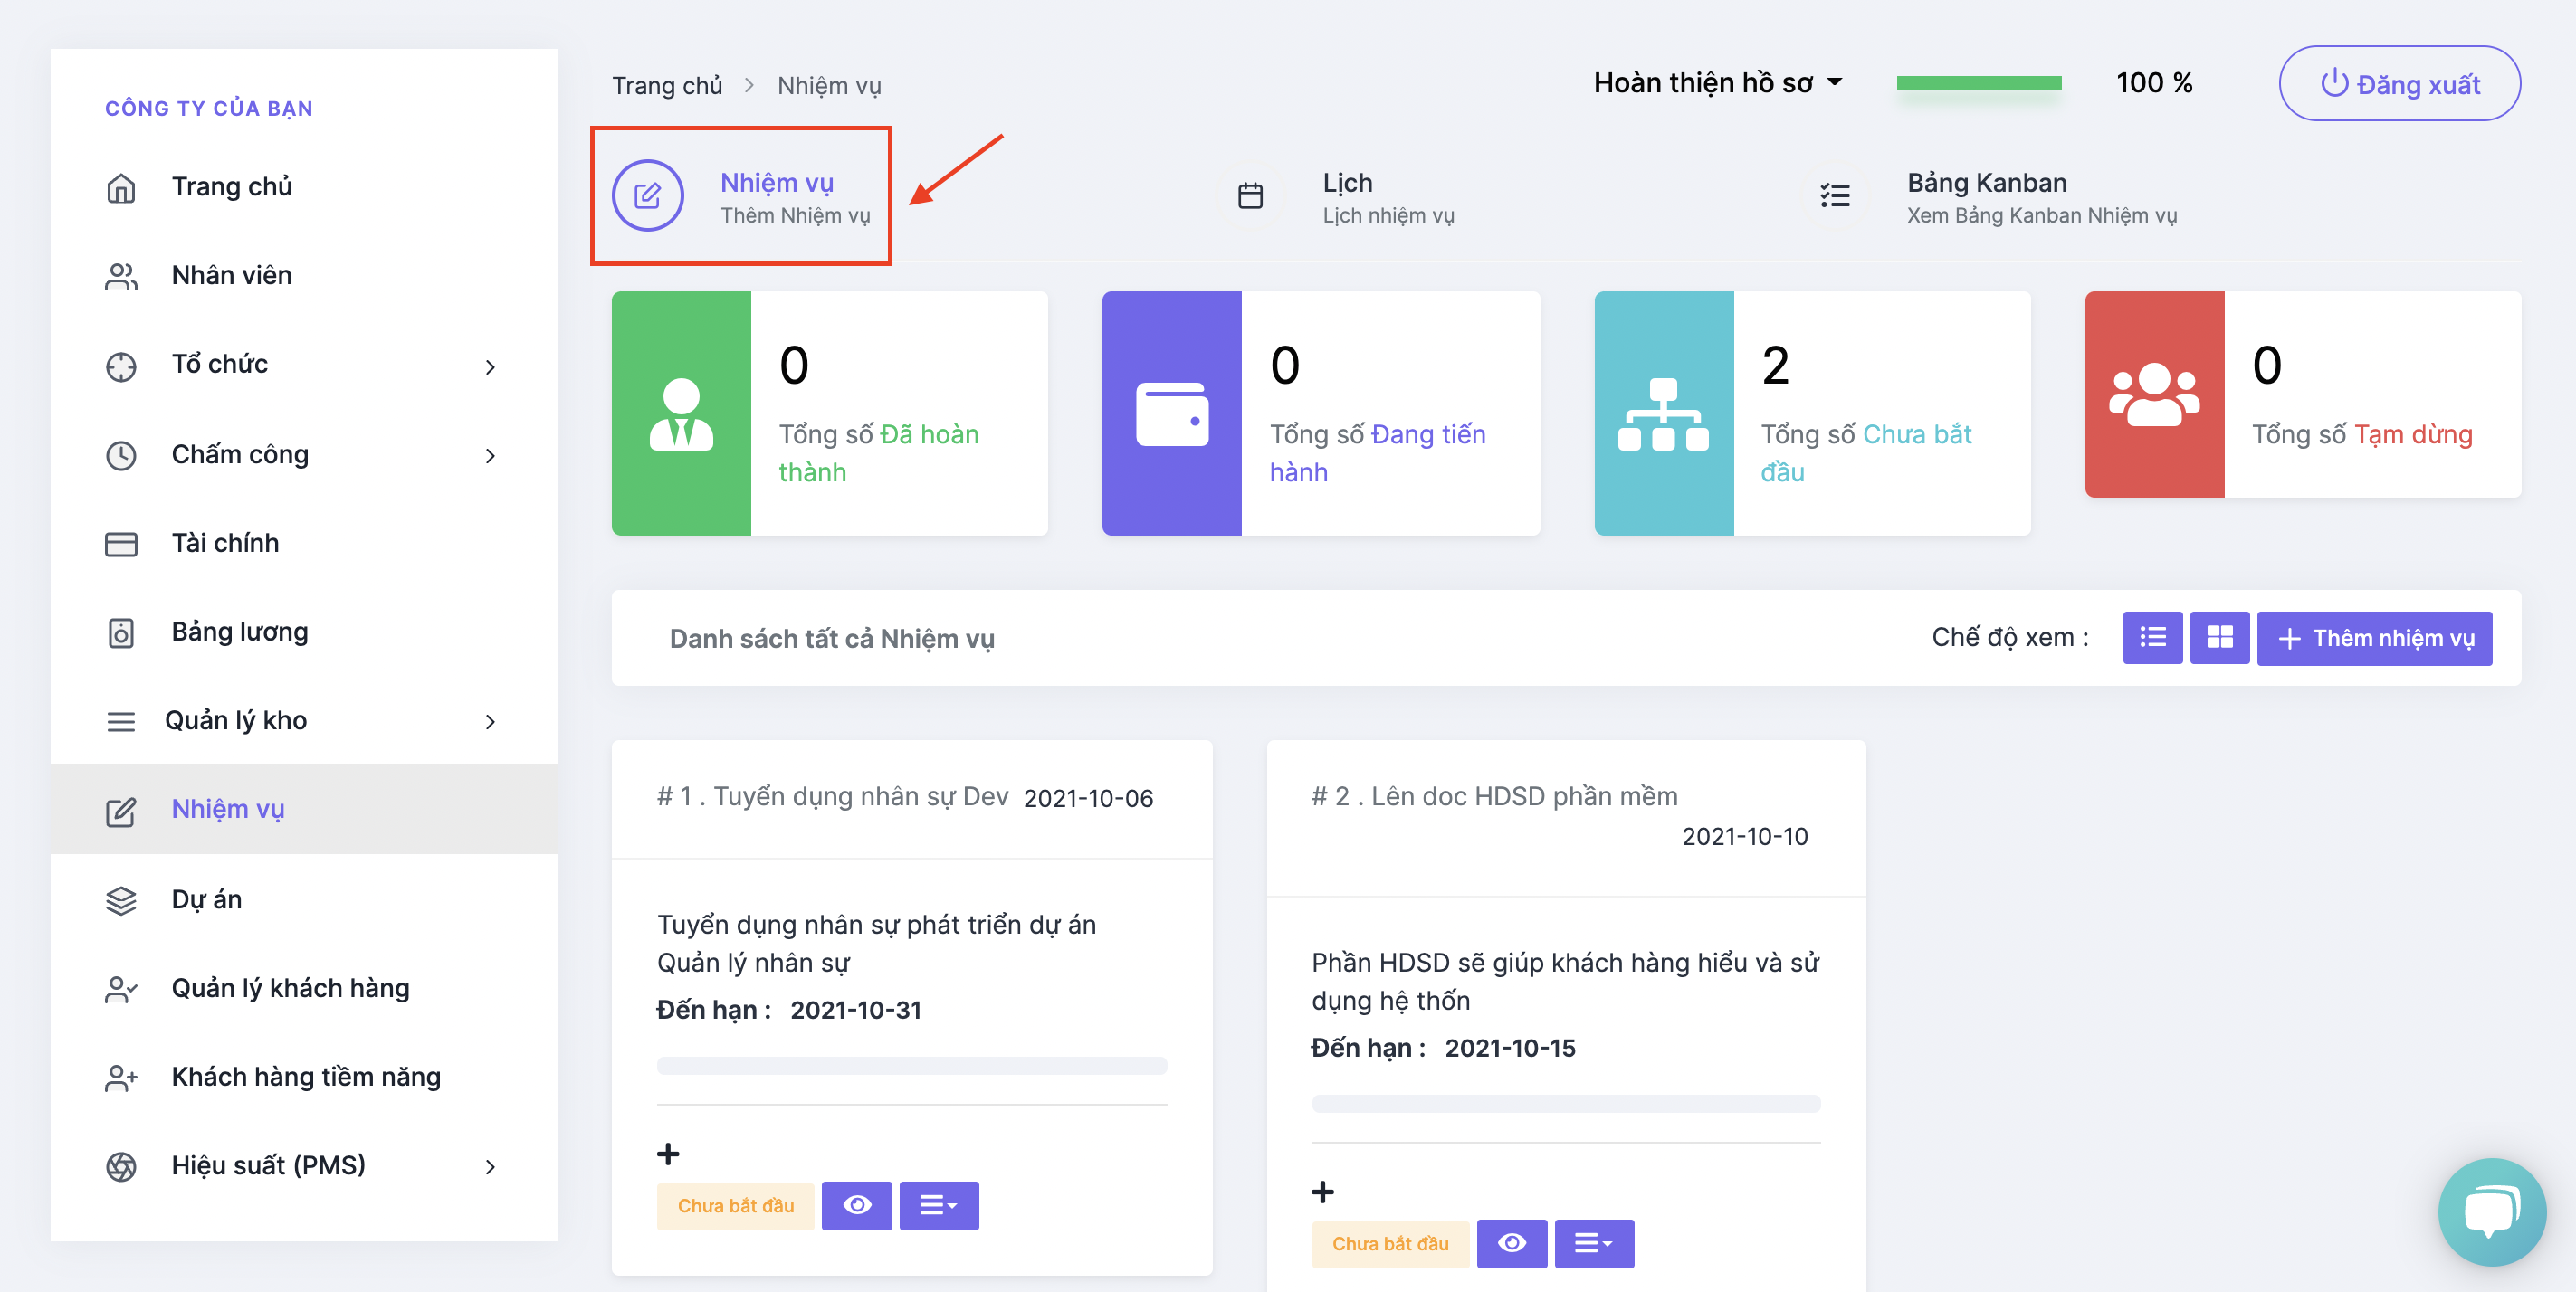Click the task title # 2 . Lên doc HDSD phần mềm
The height and width of the screenshot is (1292, 2576).
1494,796
